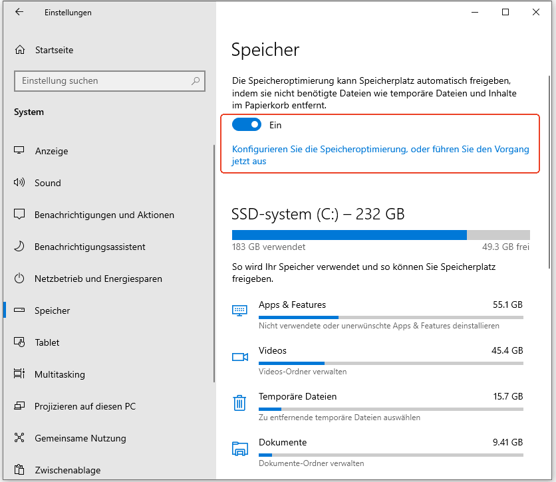Viewport: 556px width, 482px height.
Task: Click inside the Einstellung suchen search field
Action: [x=110, y=80]
